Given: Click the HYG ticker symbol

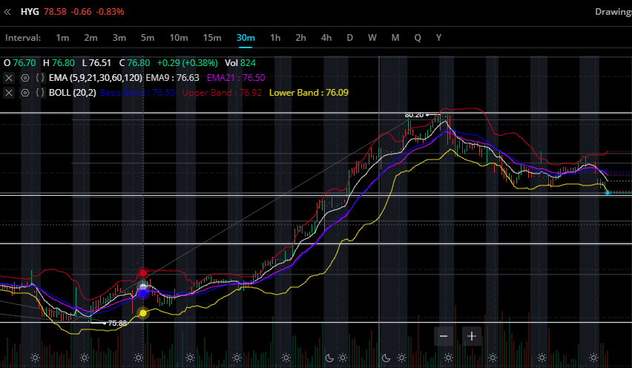Looking at the screenshot, I should (x=30, y=12).
